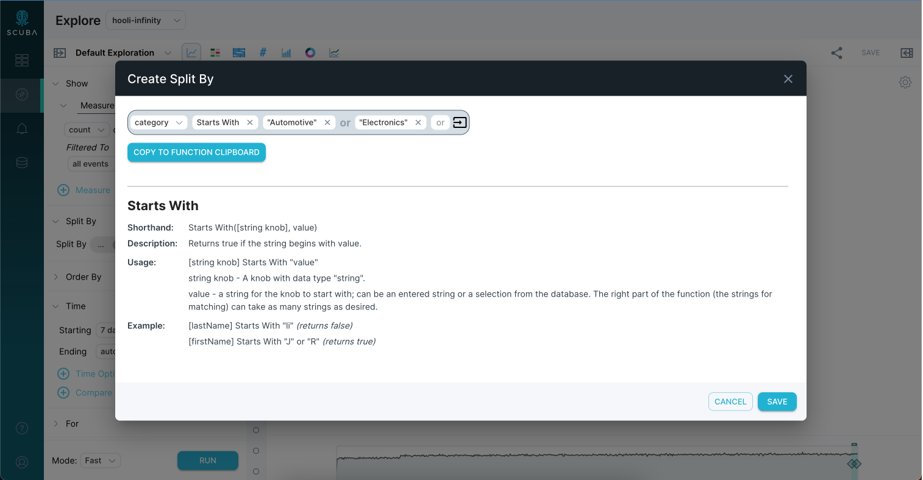Click the Starts With function chip label

tap(218, 122)
